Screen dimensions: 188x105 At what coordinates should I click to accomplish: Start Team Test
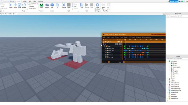coord(103,6)
